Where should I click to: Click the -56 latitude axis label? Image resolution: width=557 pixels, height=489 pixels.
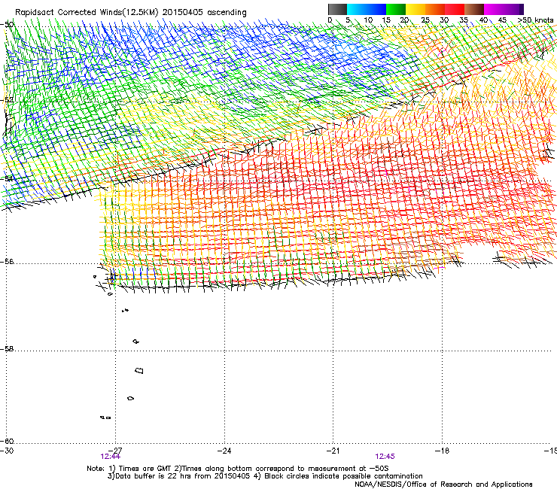7,262
